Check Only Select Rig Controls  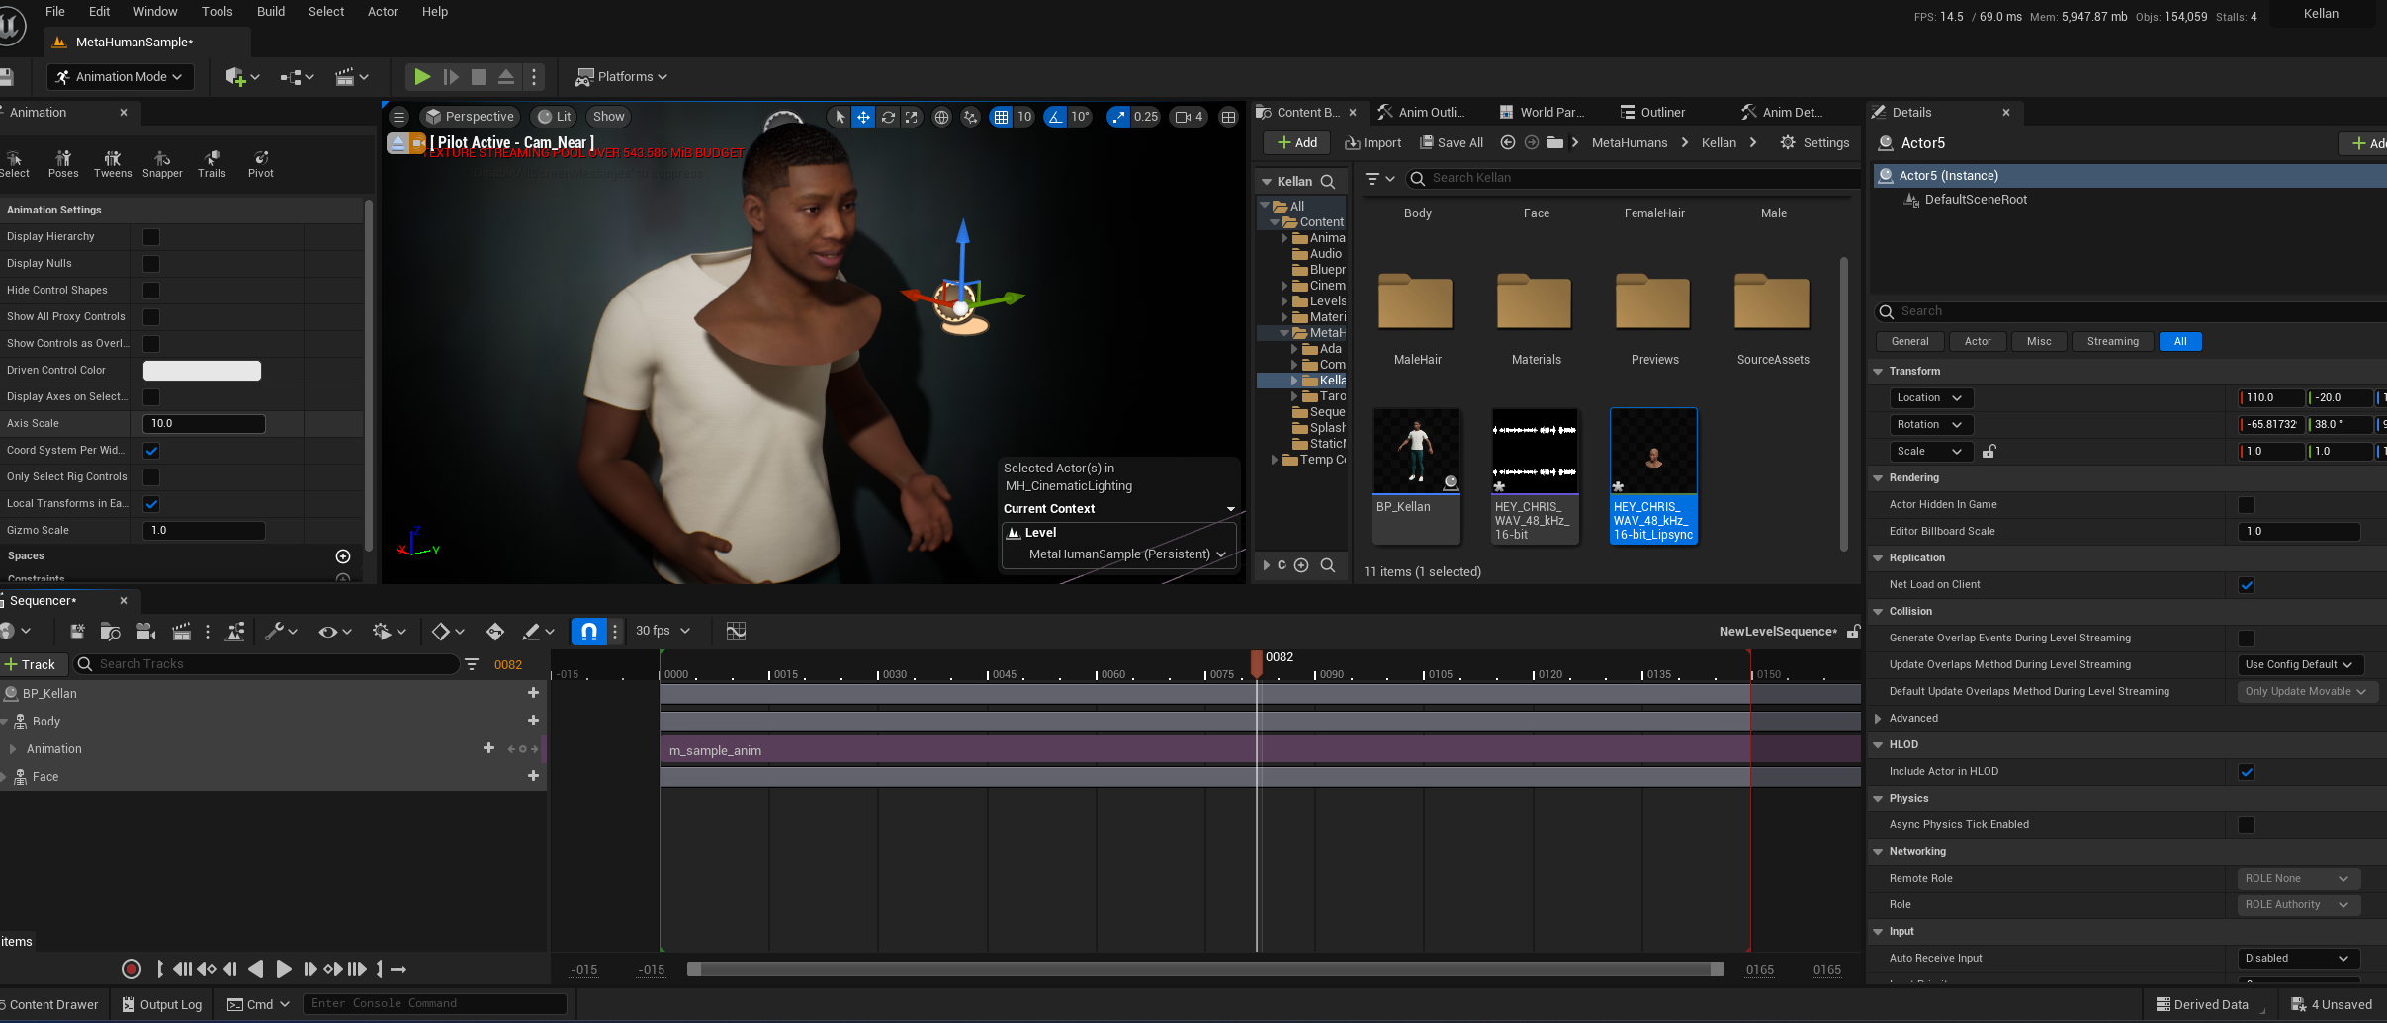pyautogui.click(x=151, y=477)
